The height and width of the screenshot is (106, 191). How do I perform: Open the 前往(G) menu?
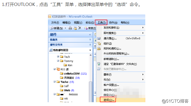tap(90, 23)
